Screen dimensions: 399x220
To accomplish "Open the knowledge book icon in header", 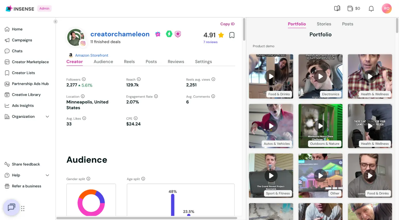I will 337,8.
